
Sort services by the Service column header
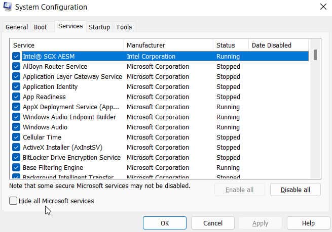(x=66, y=45)
